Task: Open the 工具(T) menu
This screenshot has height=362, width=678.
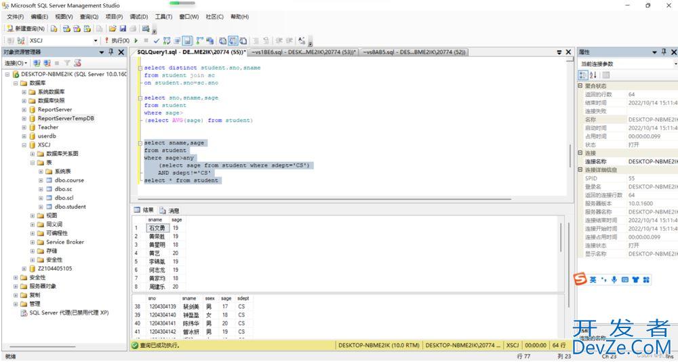Action: click(163, 17)
